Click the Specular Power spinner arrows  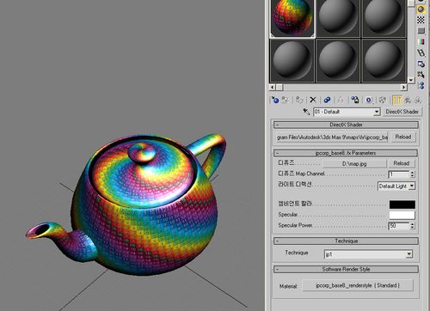coord(412,226)
